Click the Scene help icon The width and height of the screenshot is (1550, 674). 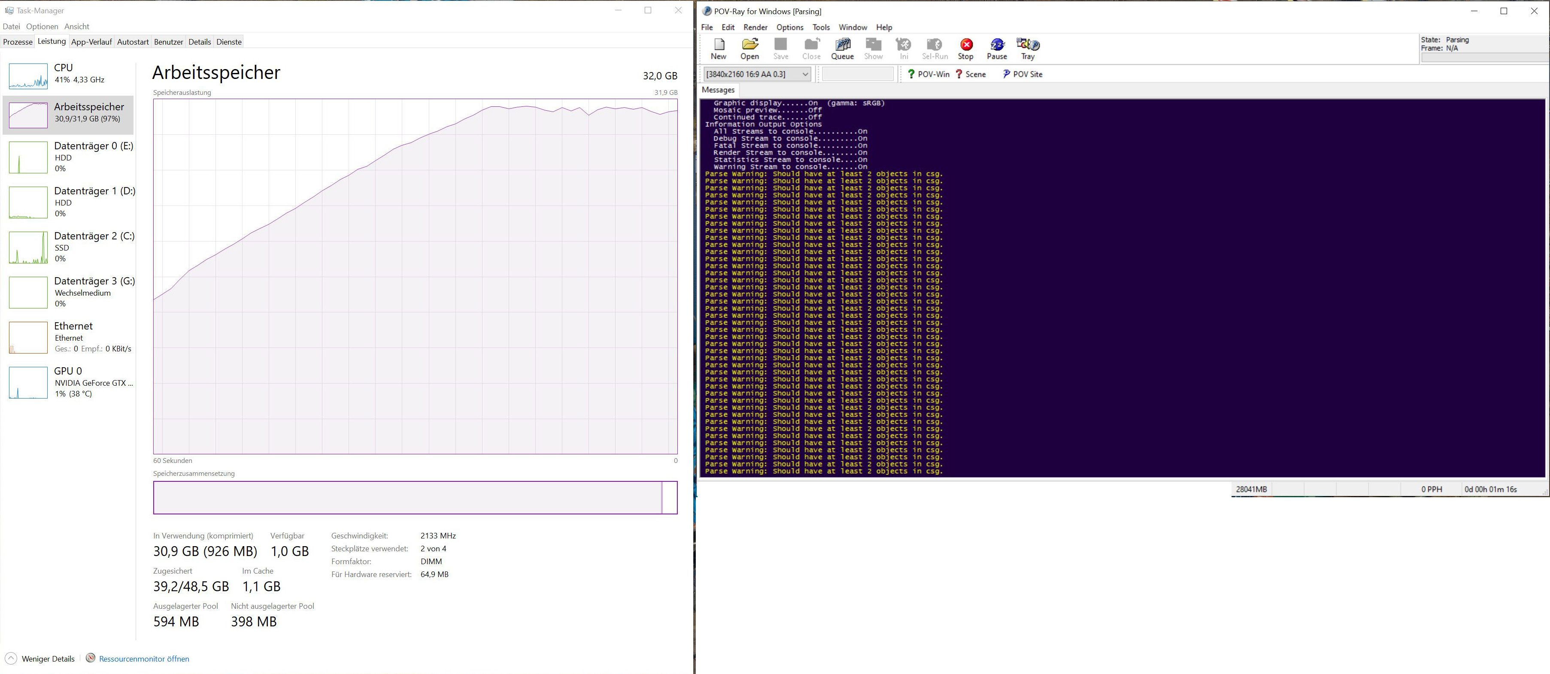tap(970, 74)
